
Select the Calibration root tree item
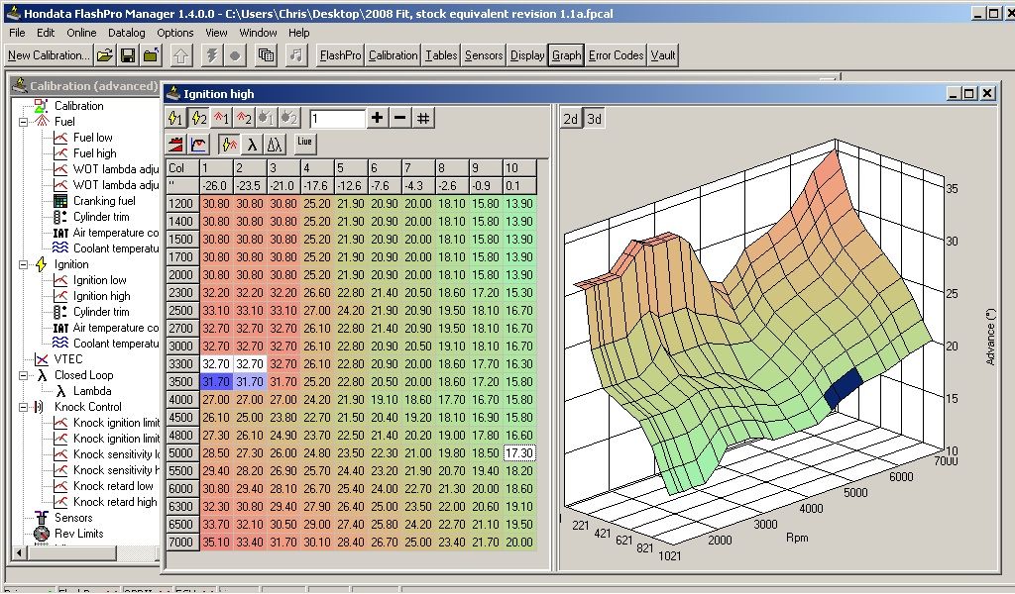click(78, 105)
